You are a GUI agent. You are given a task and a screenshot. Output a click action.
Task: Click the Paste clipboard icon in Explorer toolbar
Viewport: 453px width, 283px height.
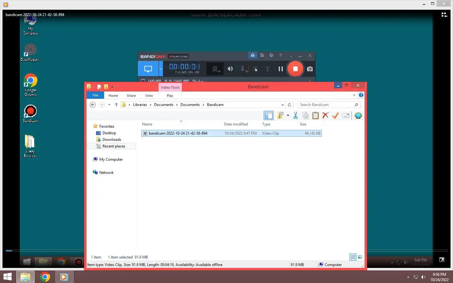click(315, 115)
